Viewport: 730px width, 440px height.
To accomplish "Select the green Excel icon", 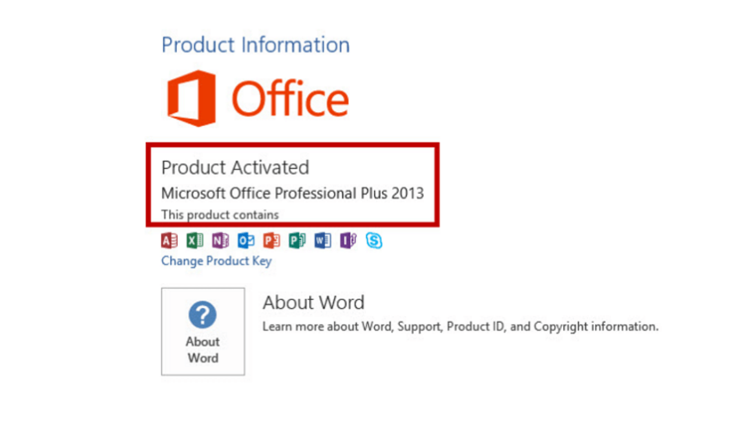I will click(x=195, y=240).
